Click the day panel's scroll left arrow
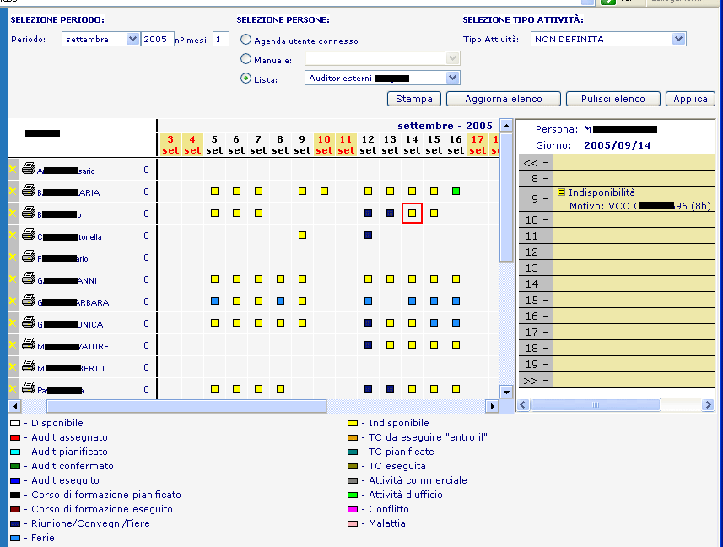This screenshot has height=547, width=723. pos(523,405)
